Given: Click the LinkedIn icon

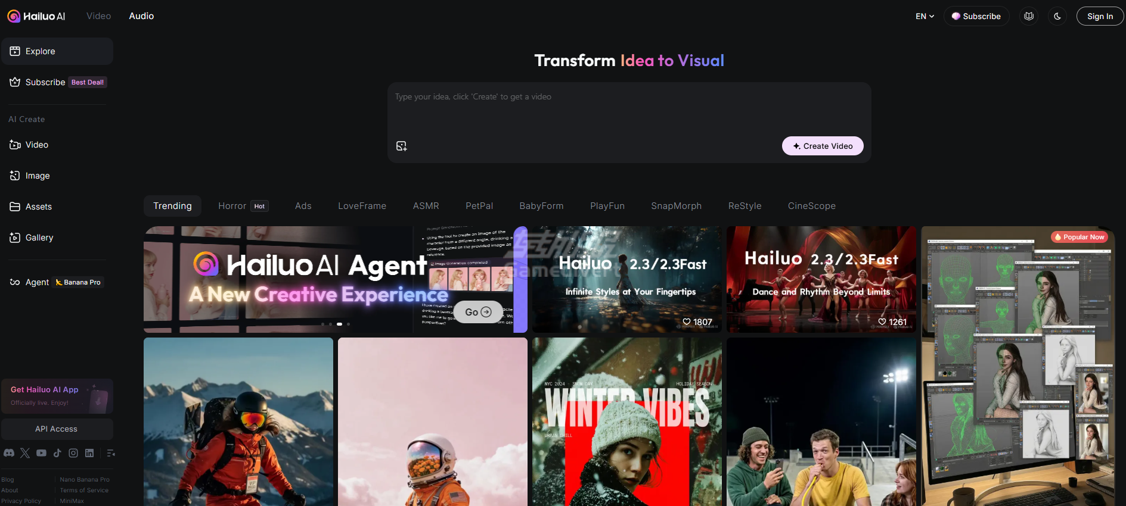Looking at the screenshot, I should 89,453.
